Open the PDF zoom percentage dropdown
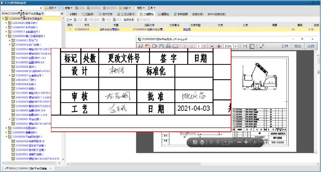 pyautogui.click(x=236, y=46)
